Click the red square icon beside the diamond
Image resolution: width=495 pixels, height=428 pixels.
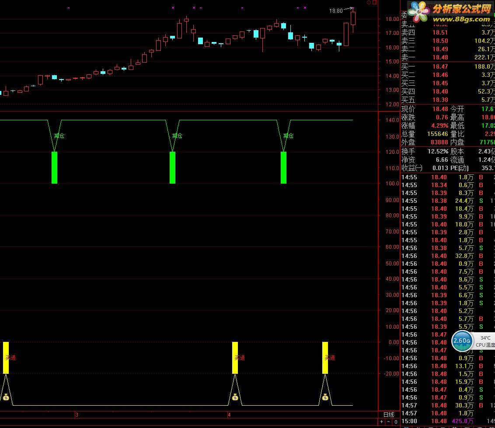[x=375, y=2]
